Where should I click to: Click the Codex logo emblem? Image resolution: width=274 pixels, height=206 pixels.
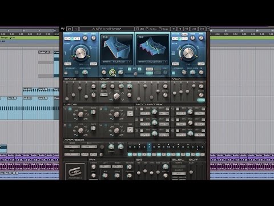[75, 172]
